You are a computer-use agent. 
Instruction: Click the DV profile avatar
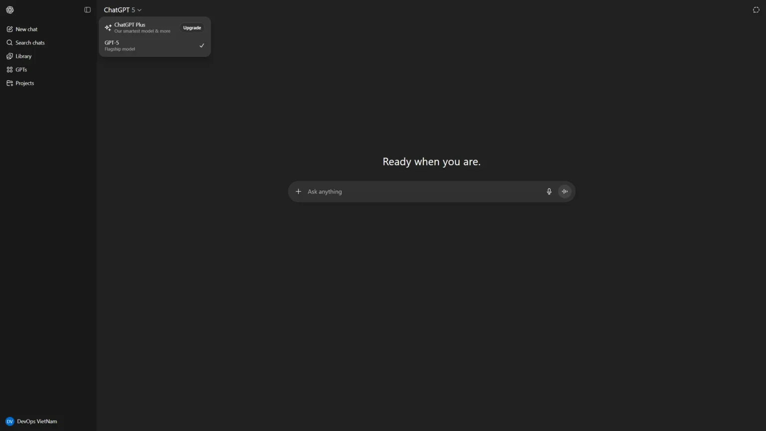coord(9,422)
